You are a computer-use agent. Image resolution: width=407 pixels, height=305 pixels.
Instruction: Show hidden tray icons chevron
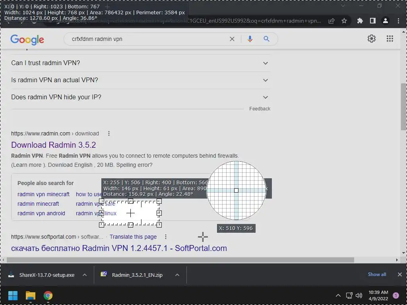click(338, 295)
